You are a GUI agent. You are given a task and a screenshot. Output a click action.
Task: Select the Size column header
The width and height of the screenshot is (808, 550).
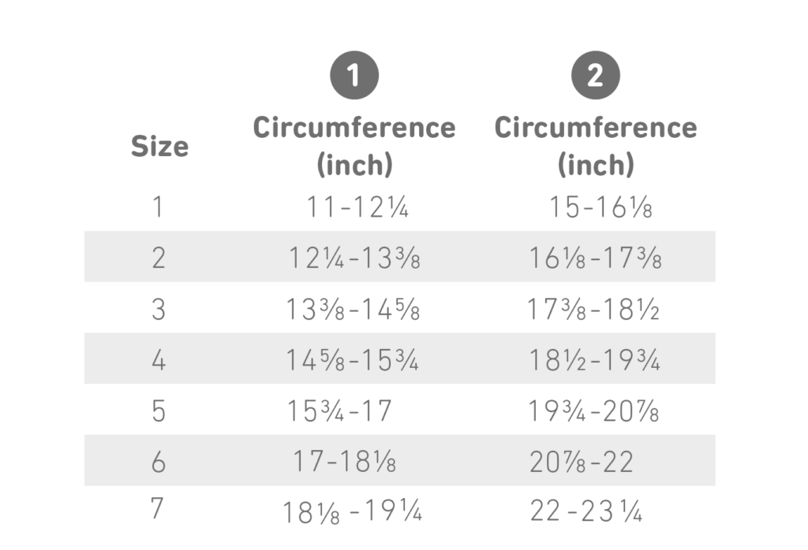159,146
